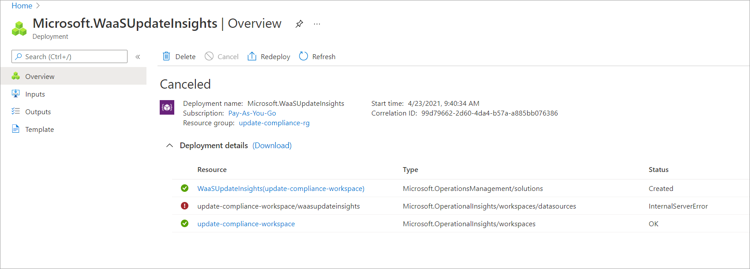The height and width of the screenshot is (269, 750).
Task: Click the Deployment details (Download) link
Action: [x=272, y=146]
